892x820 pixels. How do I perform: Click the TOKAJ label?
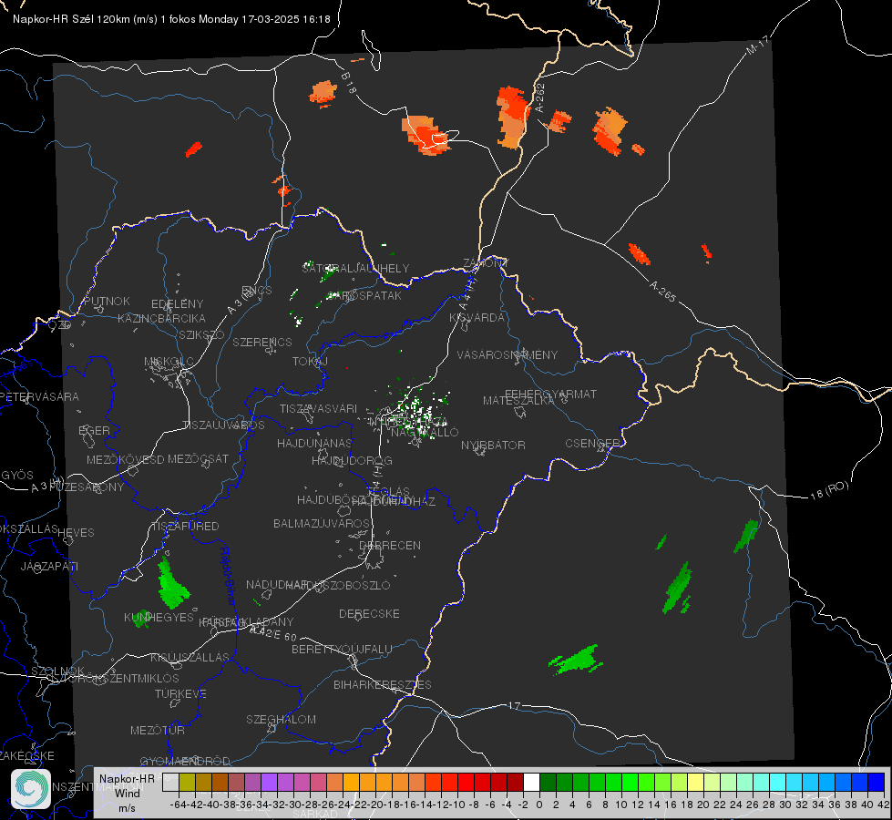[x=310, y=362]
